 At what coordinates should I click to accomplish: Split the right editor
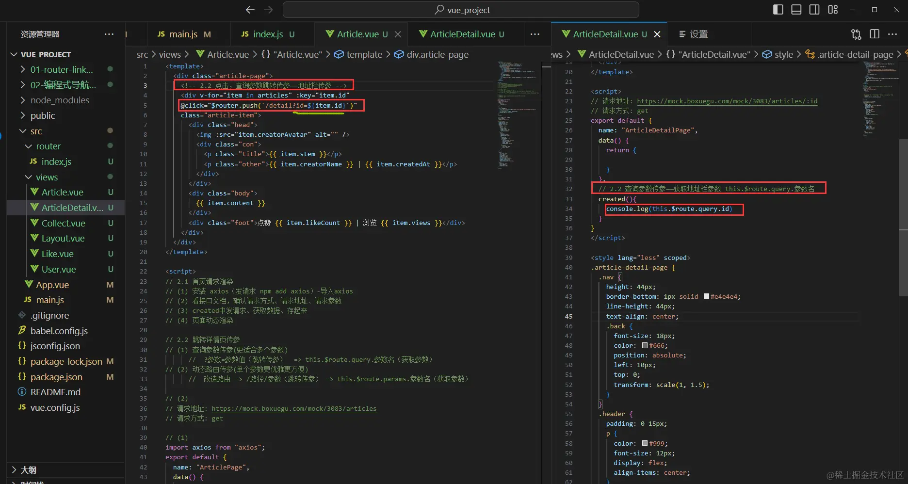(x=875, y=34)
